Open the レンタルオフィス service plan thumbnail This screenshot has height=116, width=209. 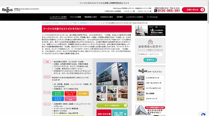140,78
